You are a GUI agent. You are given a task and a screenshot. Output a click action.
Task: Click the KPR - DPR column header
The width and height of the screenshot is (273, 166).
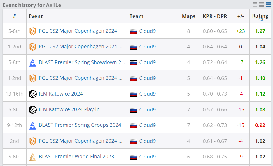[215, 16]
